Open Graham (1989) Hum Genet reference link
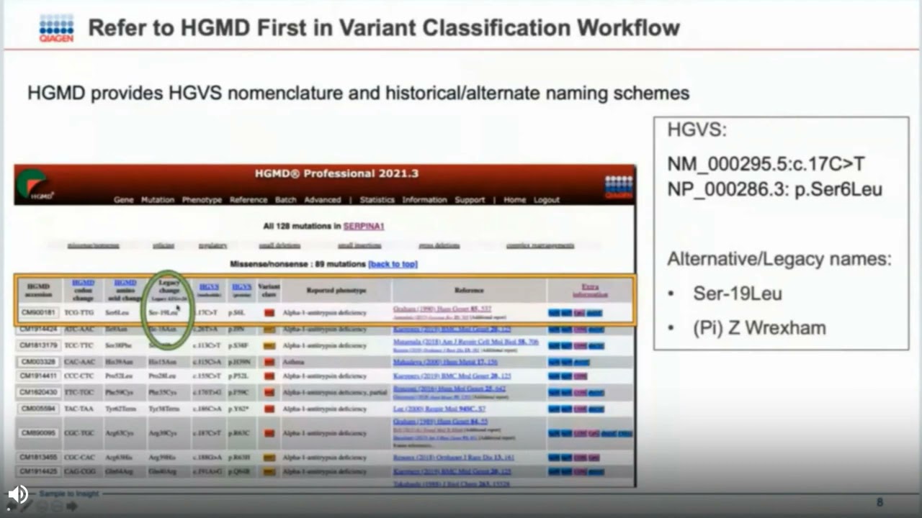Viewport: 922px width, 518px height. (440, 422)
